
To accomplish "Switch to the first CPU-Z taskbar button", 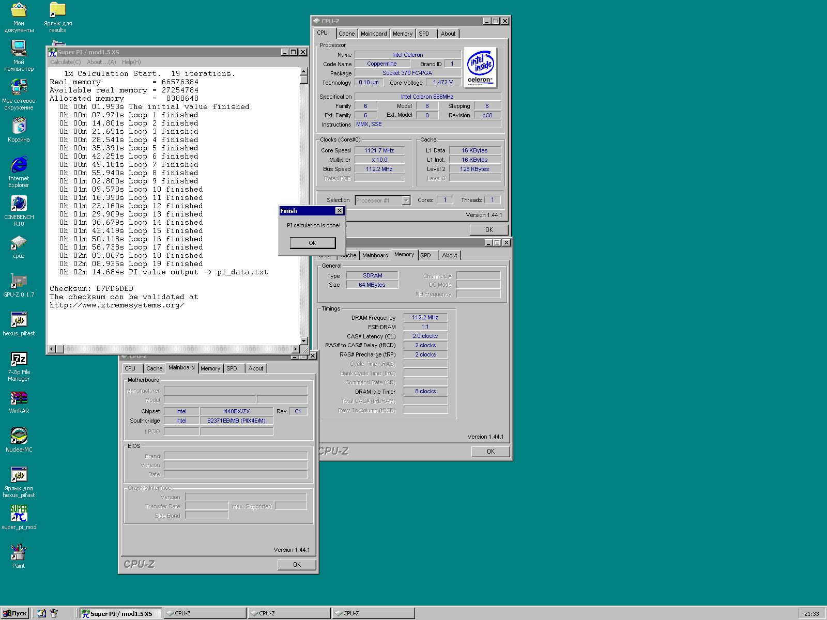I will point(205,613).
